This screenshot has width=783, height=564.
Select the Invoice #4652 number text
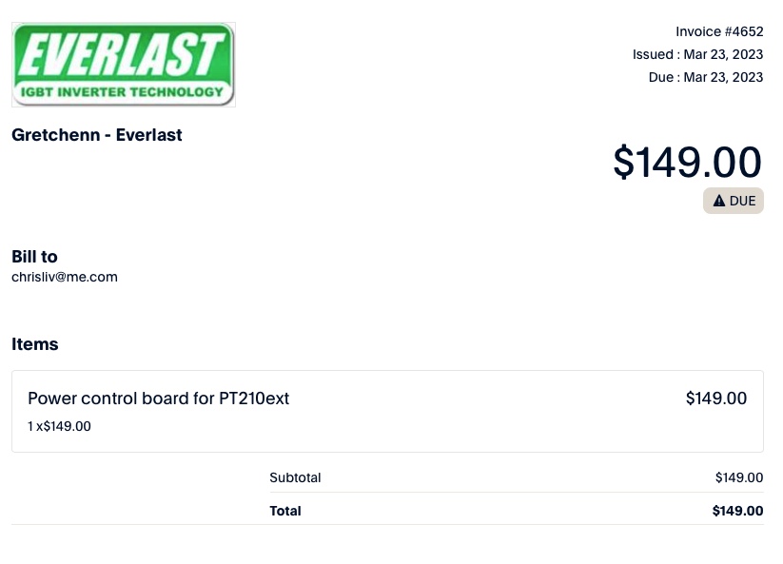[719, 31]
